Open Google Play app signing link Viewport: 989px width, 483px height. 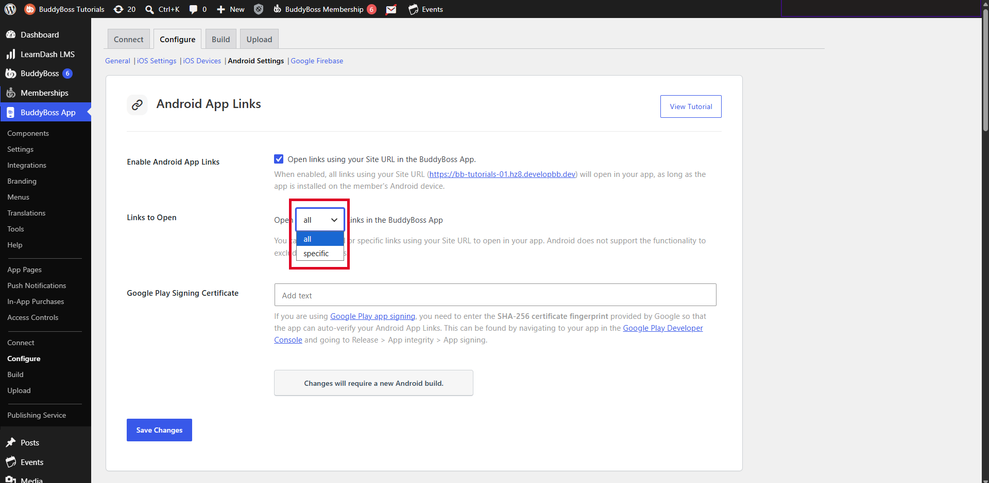click(372, 316)
